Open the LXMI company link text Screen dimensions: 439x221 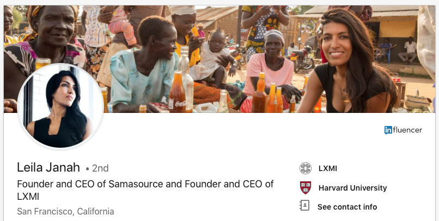coord(328,168)
